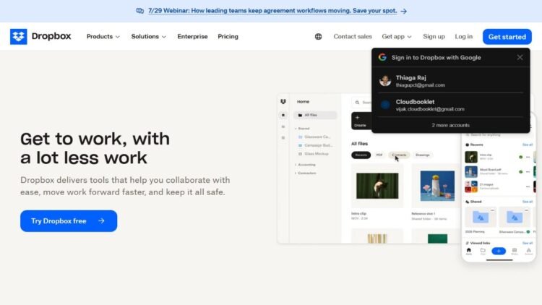Click the webinar chat bubble icon
This screenshot has height=305, width=542.
click(x=140, y=11)
